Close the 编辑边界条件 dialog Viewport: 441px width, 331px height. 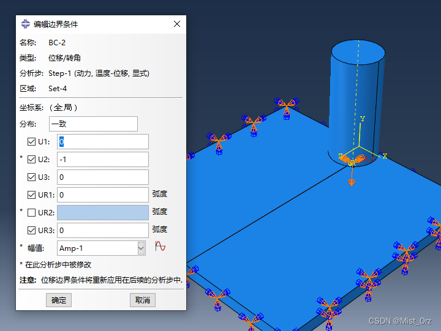(x=177, y=24)
